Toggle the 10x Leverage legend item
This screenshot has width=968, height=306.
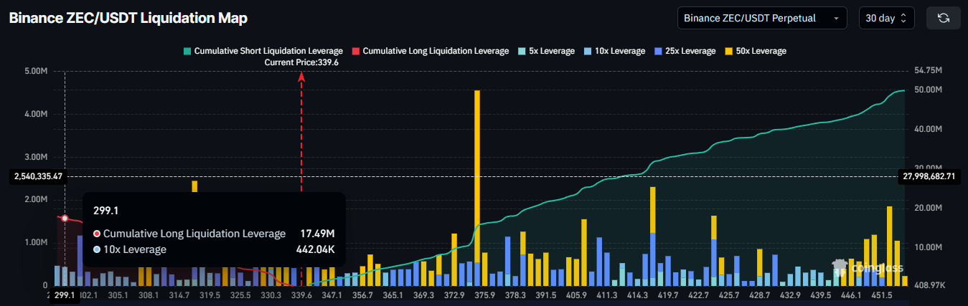coord(615,51)
